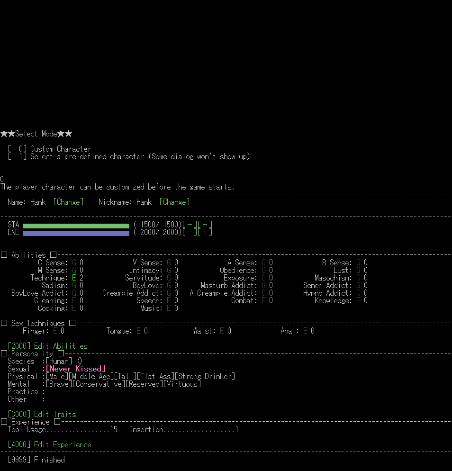Screen dimensions: 452x471
Task: Decrease ENE with the minus button
Action: pyautogui.click(x=190, y=232)
